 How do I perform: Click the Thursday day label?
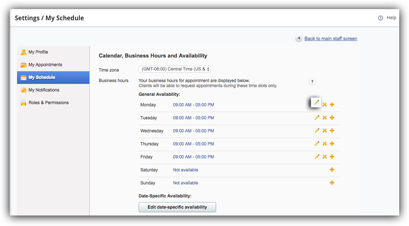149,144
